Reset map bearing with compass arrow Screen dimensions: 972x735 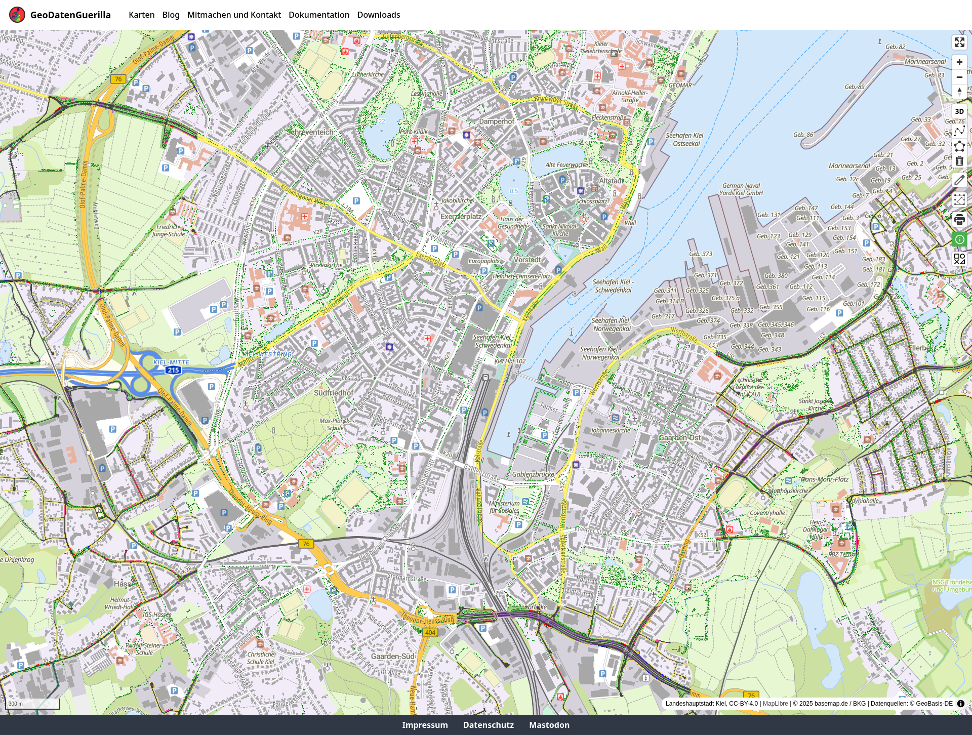tap(959, 91)
